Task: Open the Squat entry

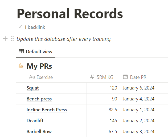Action: [x=32, y=88]
